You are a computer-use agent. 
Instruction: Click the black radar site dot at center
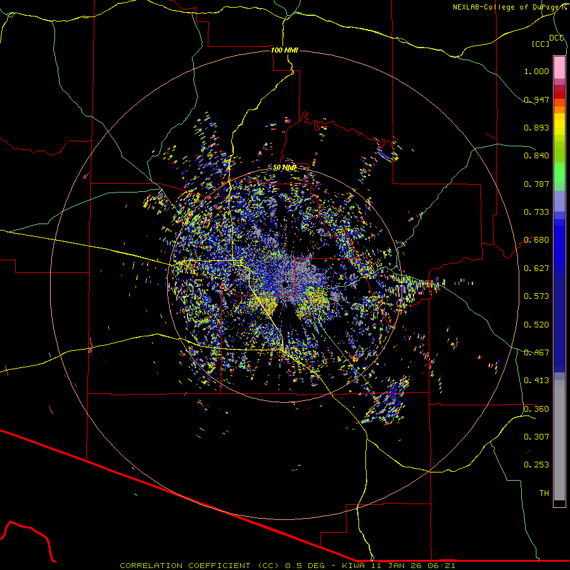(285, 284)
